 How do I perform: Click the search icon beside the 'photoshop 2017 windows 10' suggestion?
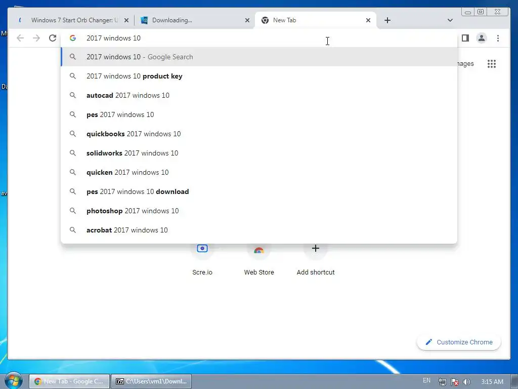[73, 211]
